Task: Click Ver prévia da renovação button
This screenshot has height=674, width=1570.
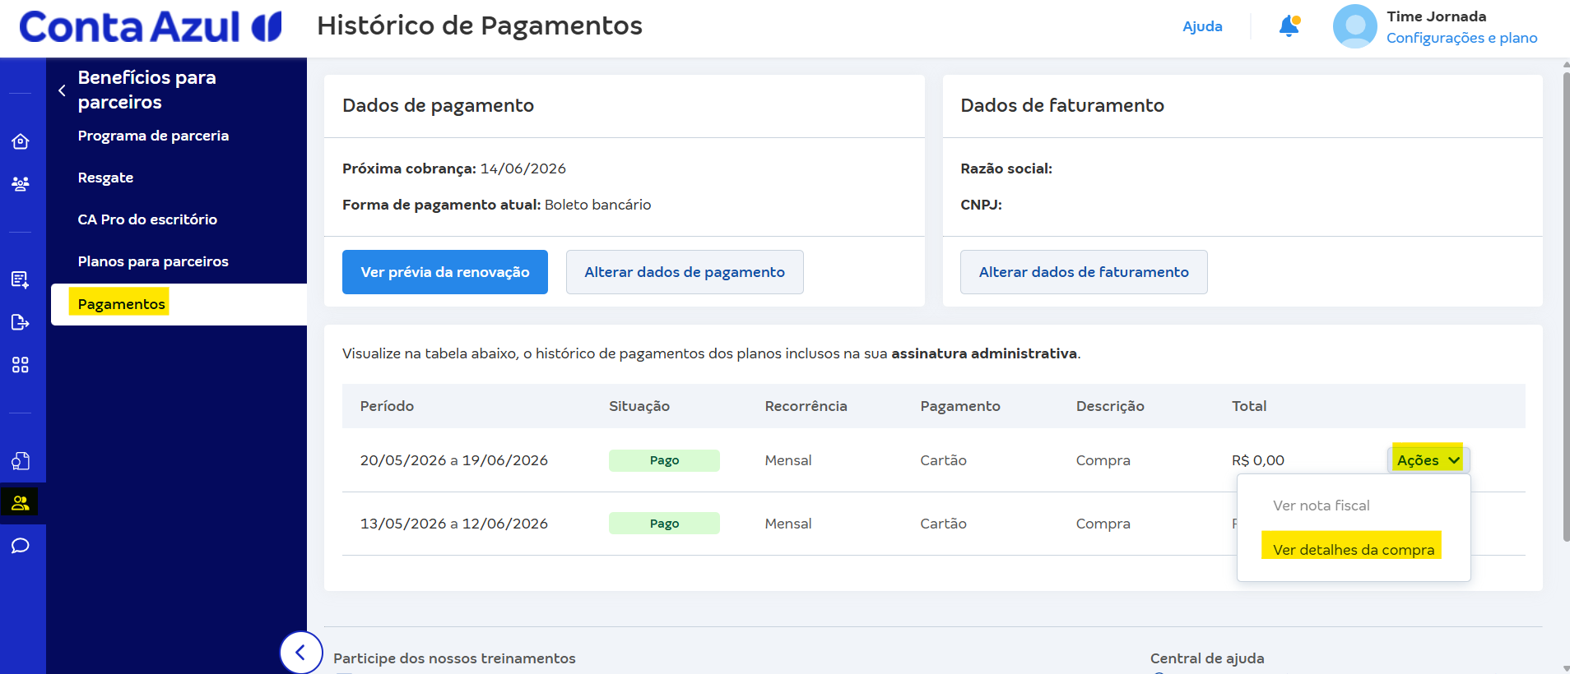Action: coord(445,272)
